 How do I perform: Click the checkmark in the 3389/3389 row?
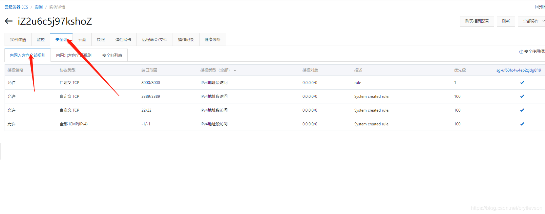522,96
